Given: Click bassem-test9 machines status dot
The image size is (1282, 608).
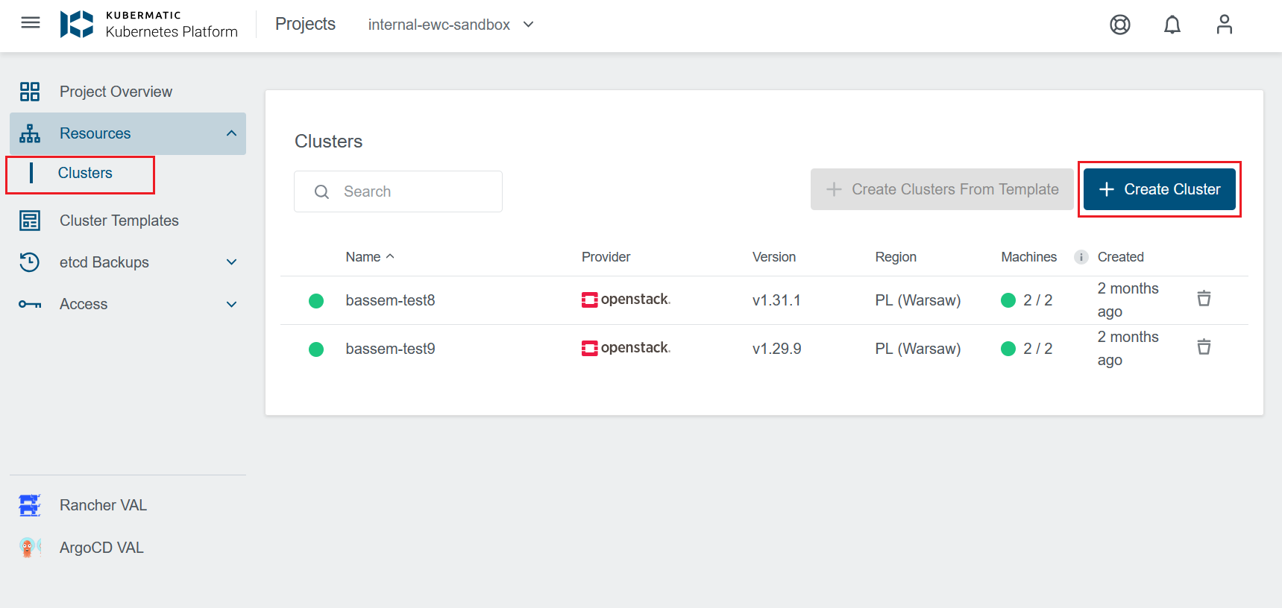Looking at the screenshot, I should 1008,349.
